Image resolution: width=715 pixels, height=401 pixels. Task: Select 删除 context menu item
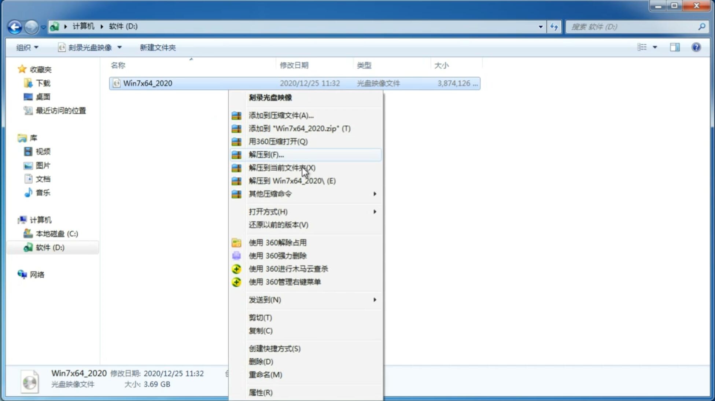[260, 361]
